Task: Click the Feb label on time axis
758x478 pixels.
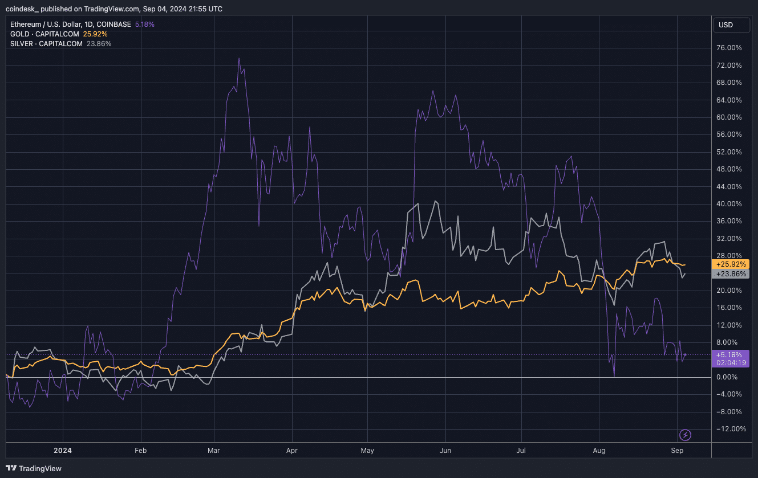Action: click(140, 450)
